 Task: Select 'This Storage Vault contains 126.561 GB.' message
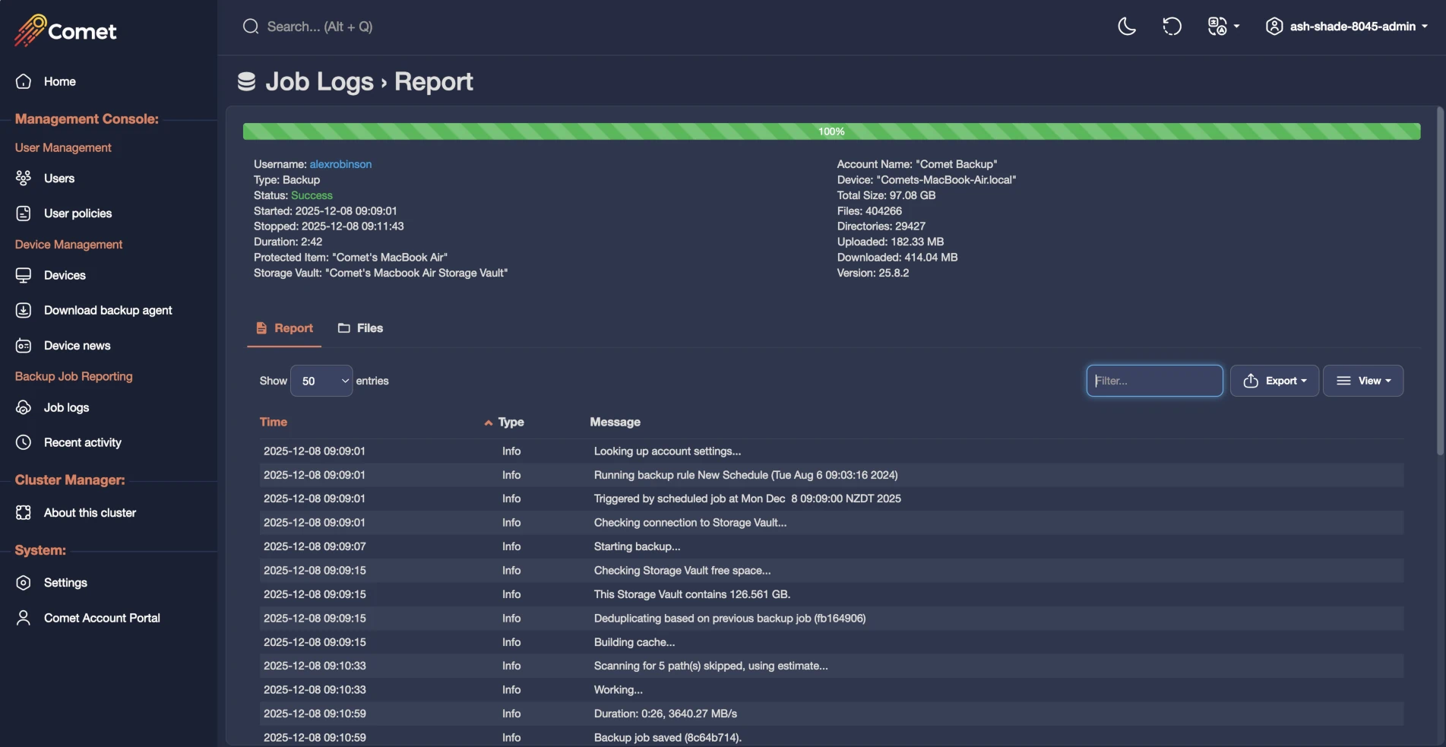point(692,594)
